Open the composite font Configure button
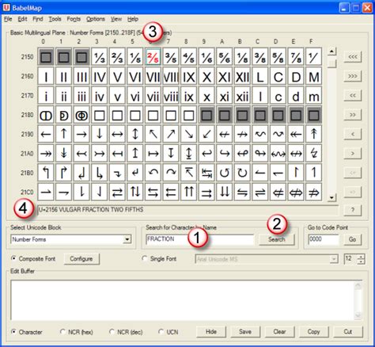Screen dimensions: 375x347 click(81, 259)
